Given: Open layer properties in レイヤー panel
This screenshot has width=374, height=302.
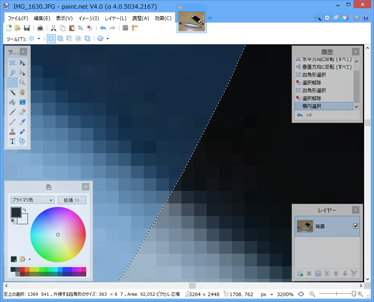Looking at the screenshot, I should pyautogui.click(x=354, y=273).
